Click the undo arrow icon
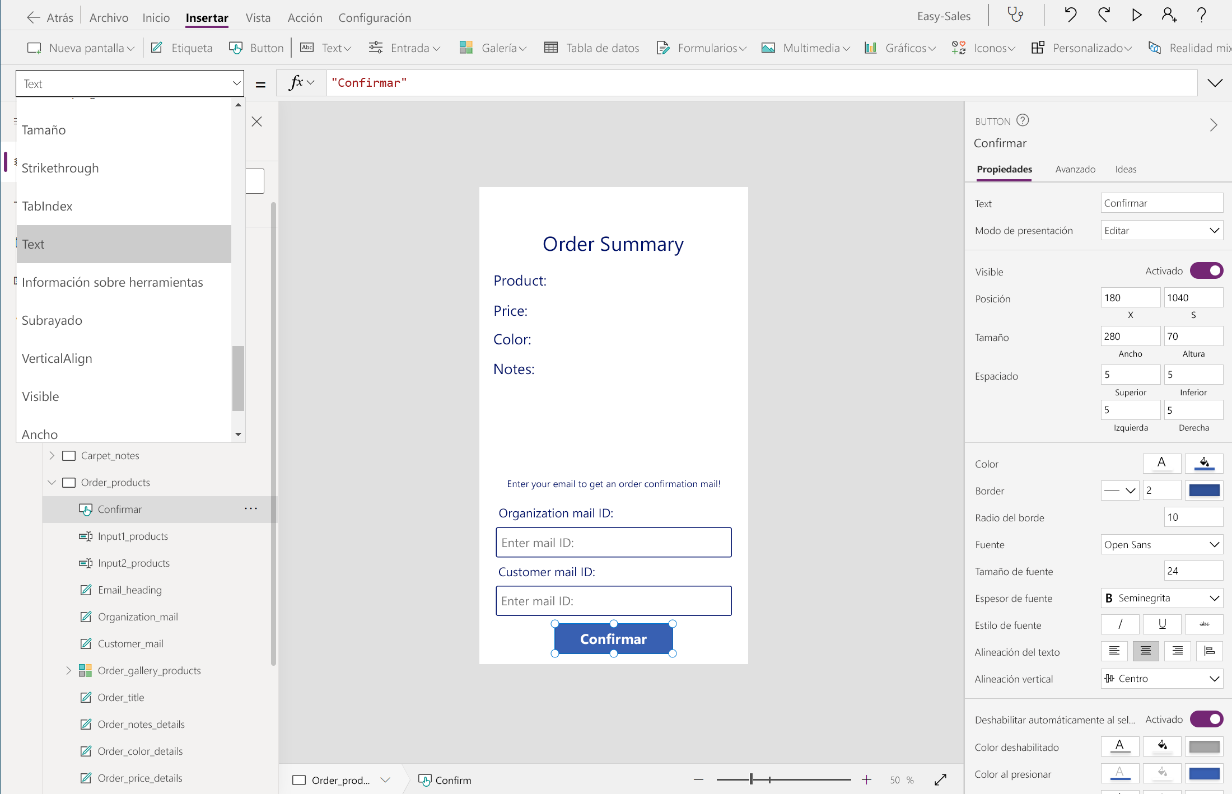 pos(1070,15)
